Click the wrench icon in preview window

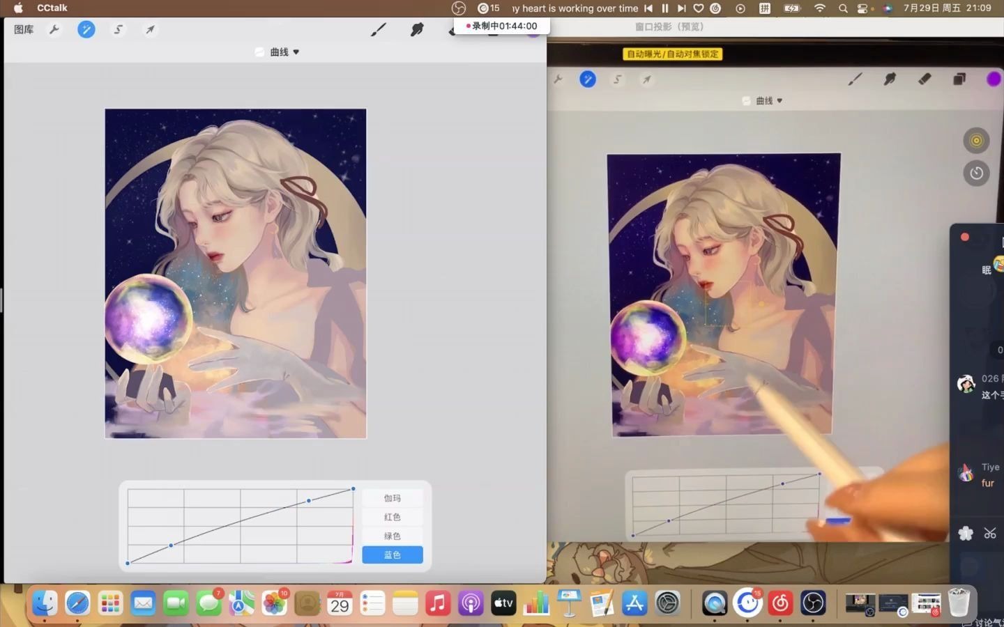click(x=558, y=79)
